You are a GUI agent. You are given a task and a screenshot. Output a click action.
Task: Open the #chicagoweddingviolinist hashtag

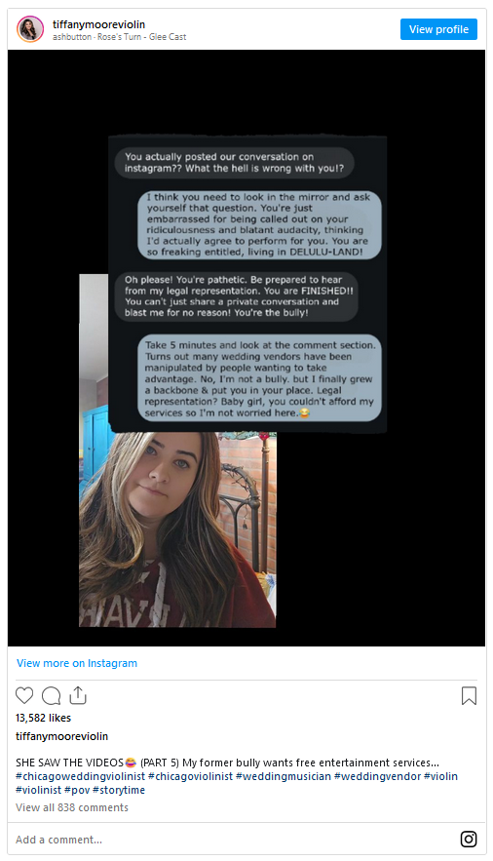tap(81, 776)
